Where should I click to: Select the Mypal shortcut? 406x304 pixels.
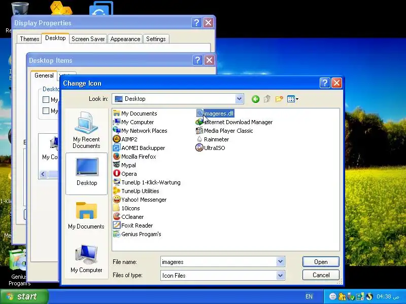[124, 165]
